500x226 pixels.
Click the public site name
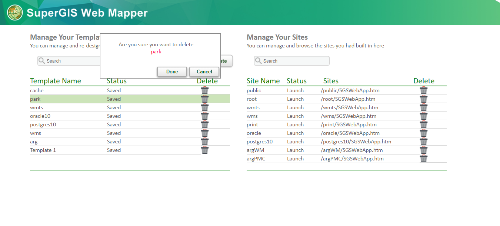254,90
